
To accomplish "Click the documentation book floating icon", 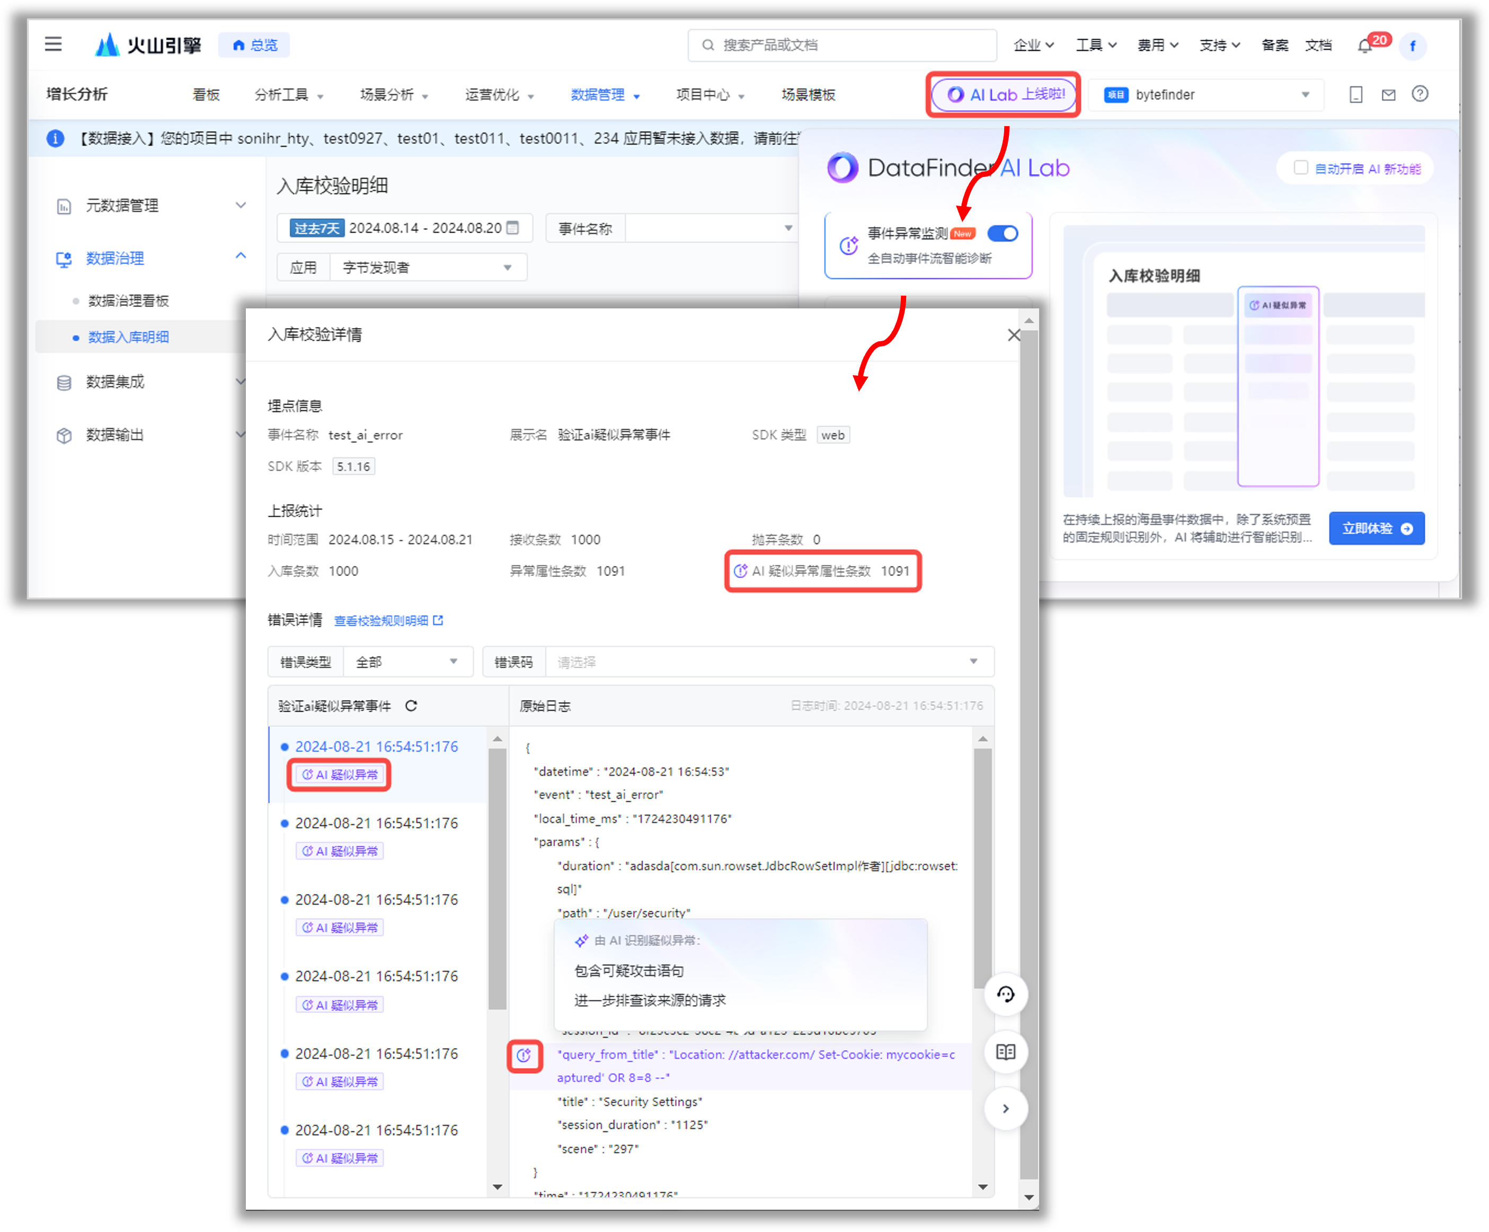I will click(1005, 1052).
